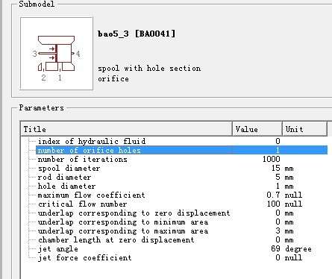Viewport: 332px width, 279px height.
Task: Click the critical flow number value 100
Action: pyautogui.click(x=274, y=204)
